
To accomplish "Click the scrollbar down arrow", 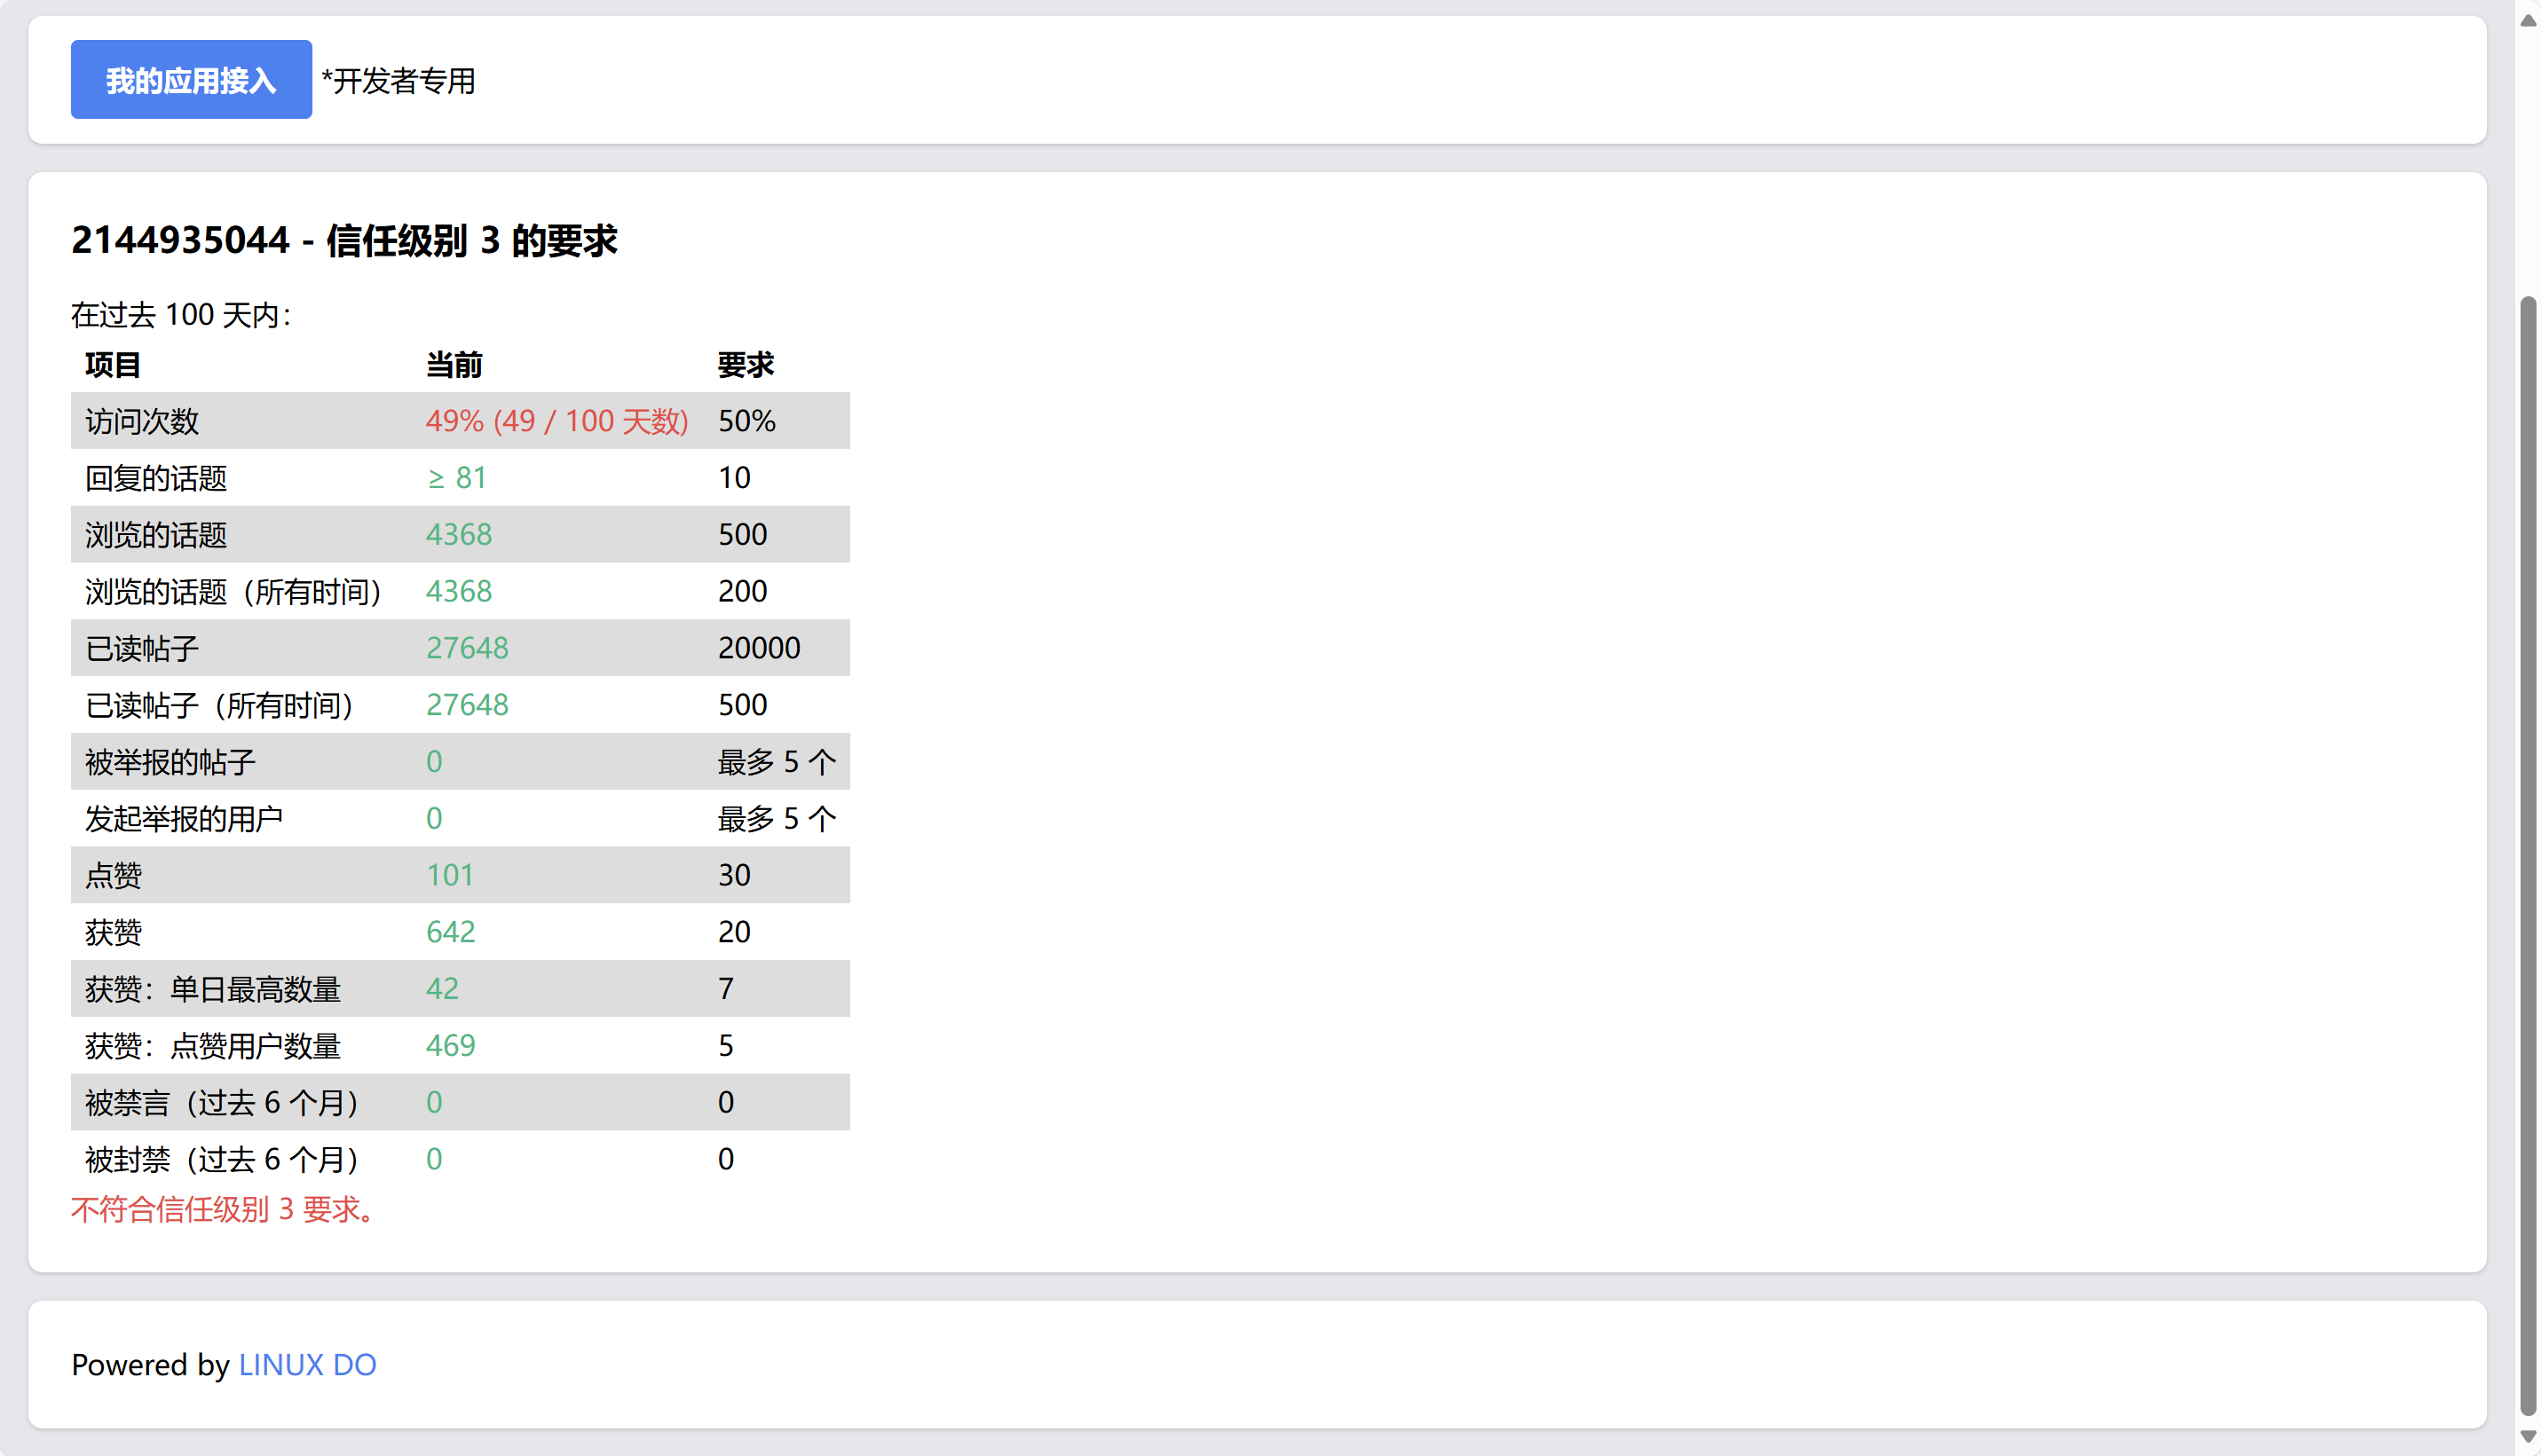I will [x=2528, y=1437].
